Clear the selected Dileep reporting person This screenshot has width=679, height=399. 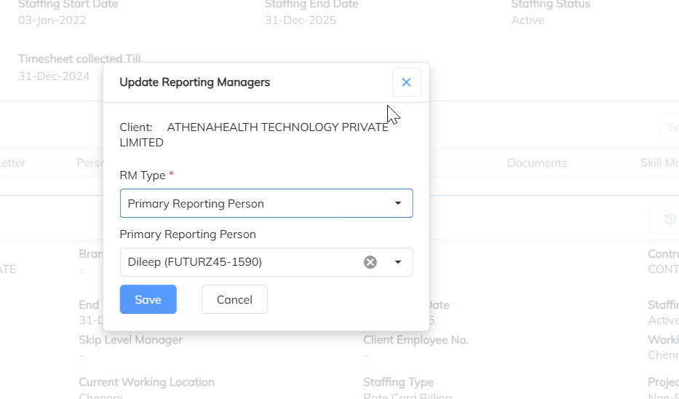pos(370,262)
